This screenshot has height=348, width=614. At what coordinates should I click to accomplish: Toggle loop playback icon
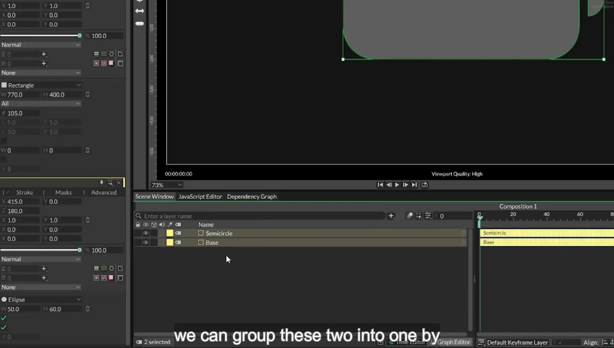tap(424, 185)
